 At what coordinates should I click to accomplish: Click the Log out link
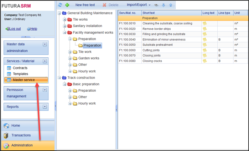15,29
